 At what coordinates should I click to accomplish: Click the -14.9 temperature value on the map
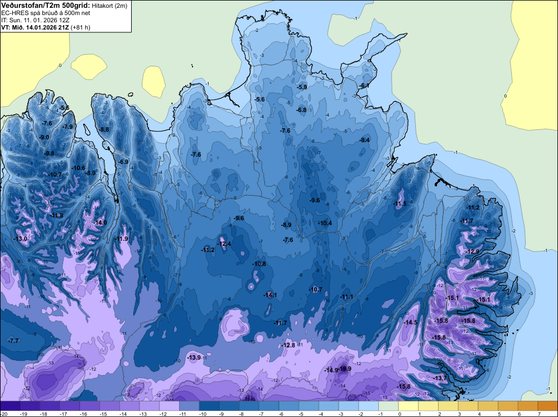[331, 370]
